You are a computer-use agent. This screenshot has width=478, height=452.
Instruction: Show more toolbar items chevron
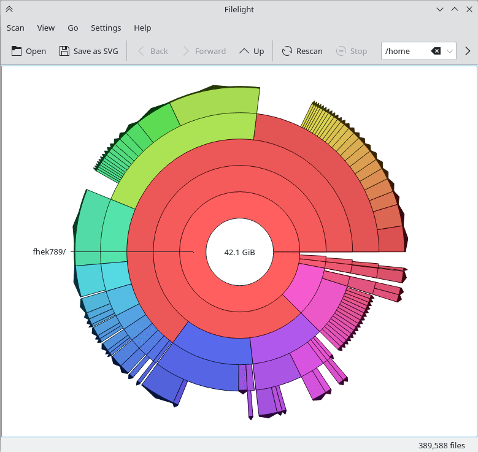[x=468, y=51]
